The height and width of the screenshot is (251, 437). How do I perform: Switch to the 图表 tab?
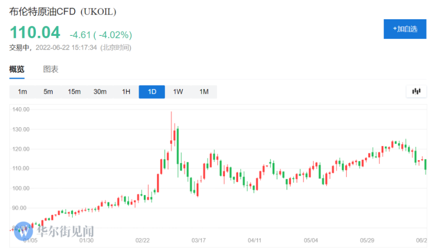pos(51,69)
